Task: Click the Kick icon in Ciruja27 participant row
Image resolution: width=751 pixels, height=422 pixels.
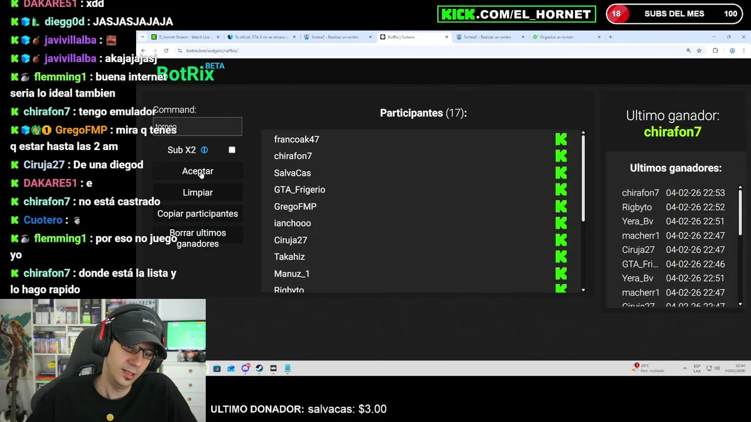Action: pos(561,240)
